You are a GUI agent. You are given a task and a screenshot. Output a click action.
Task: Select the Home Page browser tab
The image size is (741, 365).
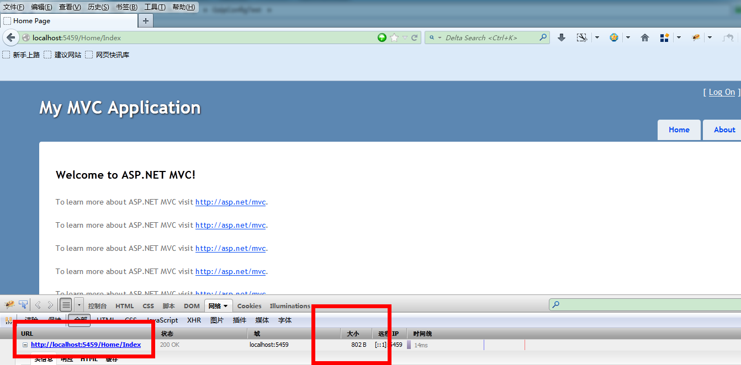pos(69,21)
